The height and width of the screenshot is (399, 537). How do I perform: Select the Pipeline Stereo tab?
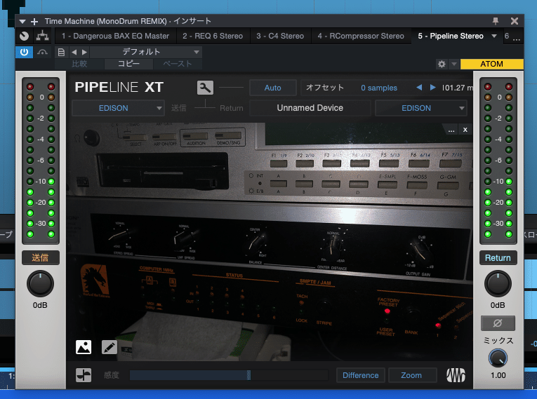[451, 36]
